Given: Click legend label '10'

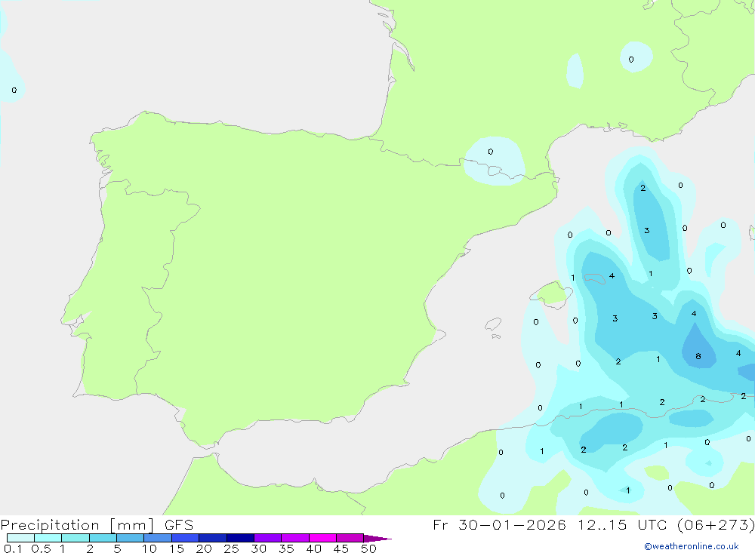Looking at the screenshot, I should [x=149, y=548].
